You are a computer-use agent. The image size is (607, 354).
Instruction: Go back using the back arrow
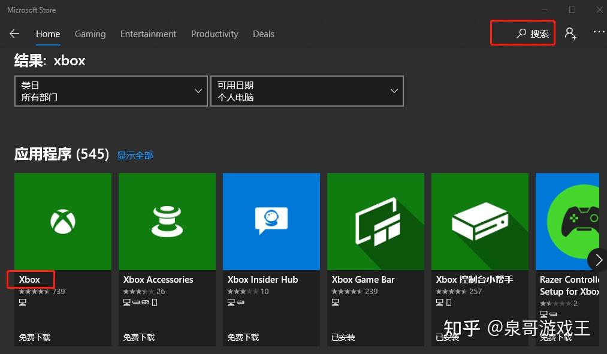tap(14, 34)
